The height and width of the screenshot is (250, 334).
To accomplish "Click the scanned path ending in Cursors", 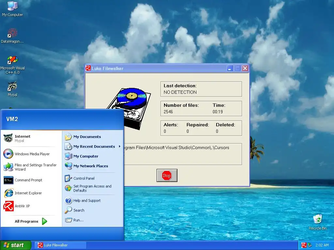I will pos(176,147).
